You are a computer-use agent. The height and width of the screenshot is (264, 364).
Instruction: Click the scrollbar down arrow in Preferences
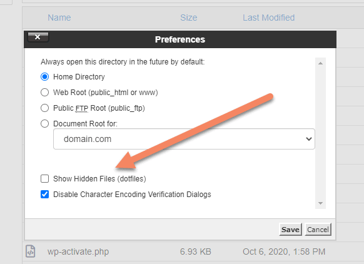[321, 203]
